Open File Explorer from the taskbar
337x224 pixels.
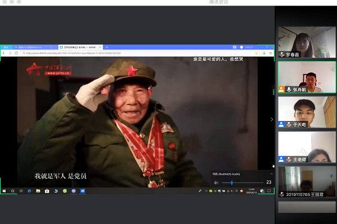(38, 191)
